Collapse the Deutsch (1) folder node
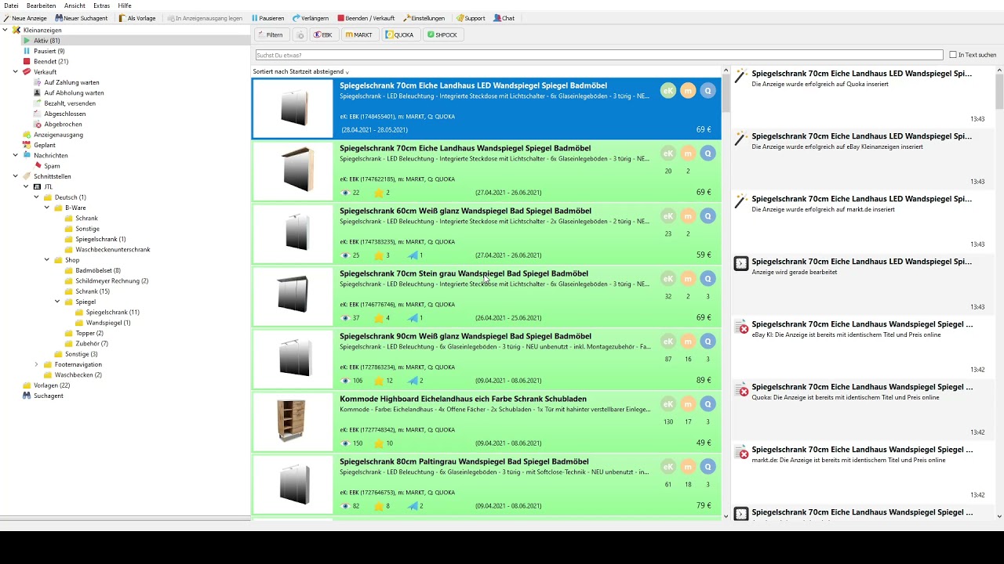Viewport: 1004px width, 564px height. pos(36,197)
